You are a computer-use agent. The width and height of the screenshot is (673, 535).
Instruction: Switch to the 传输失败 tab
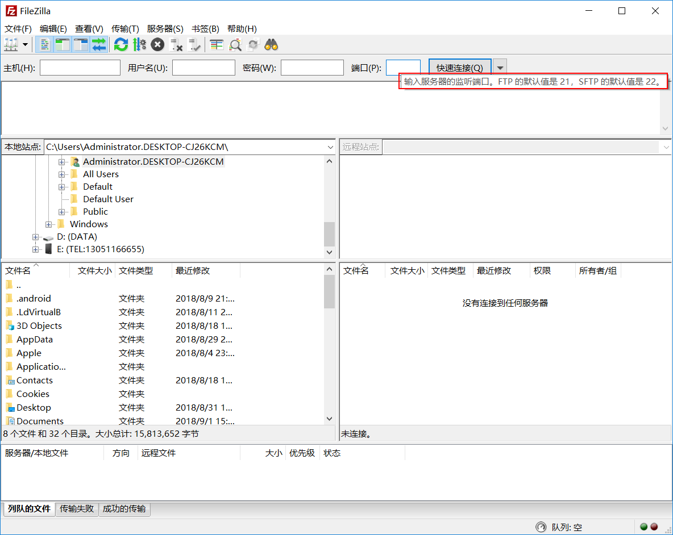coord(76,509)
